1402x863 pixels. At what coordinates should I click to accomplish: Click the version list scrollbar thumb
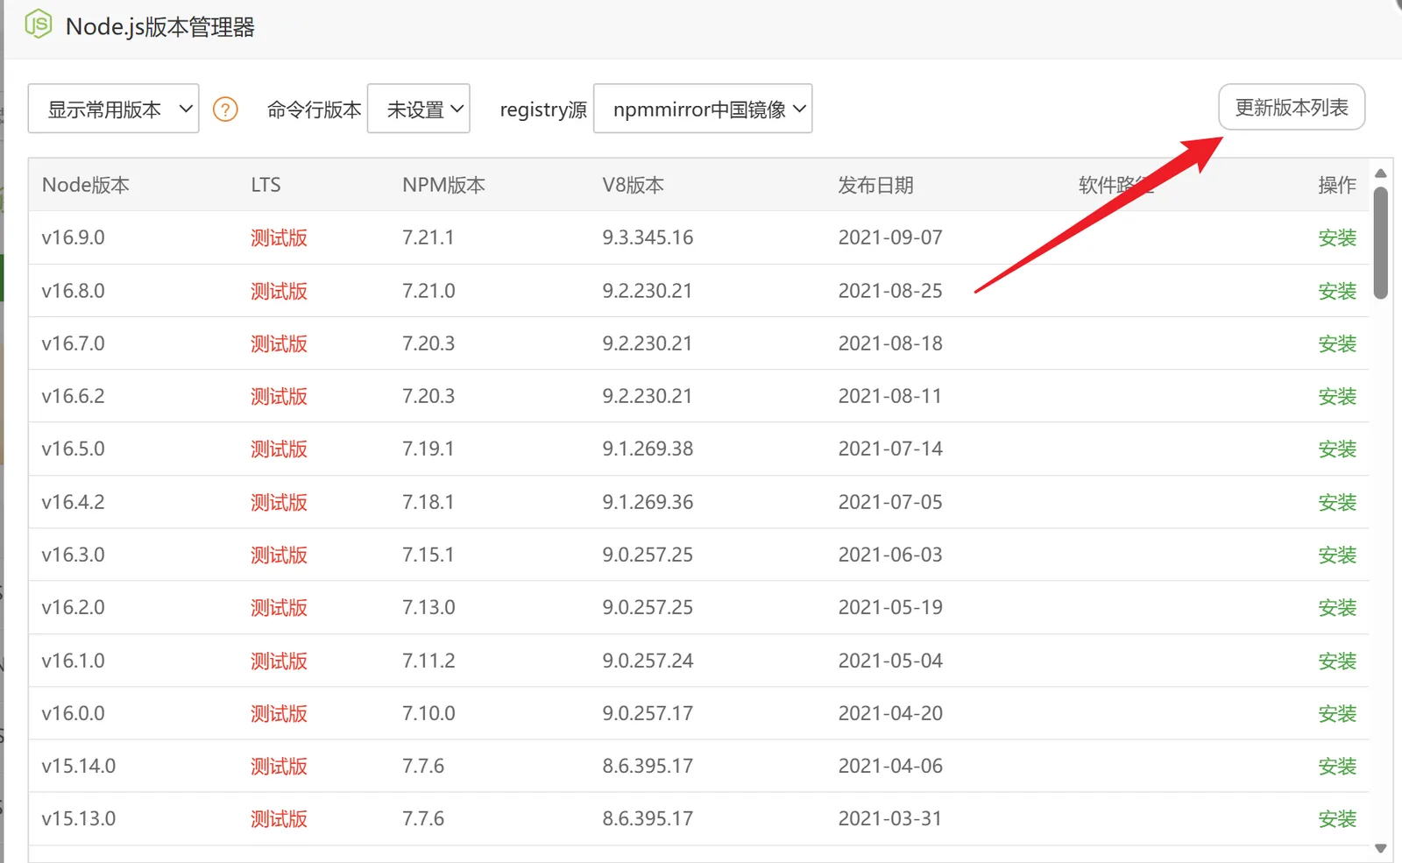(x=1381, y=243)
